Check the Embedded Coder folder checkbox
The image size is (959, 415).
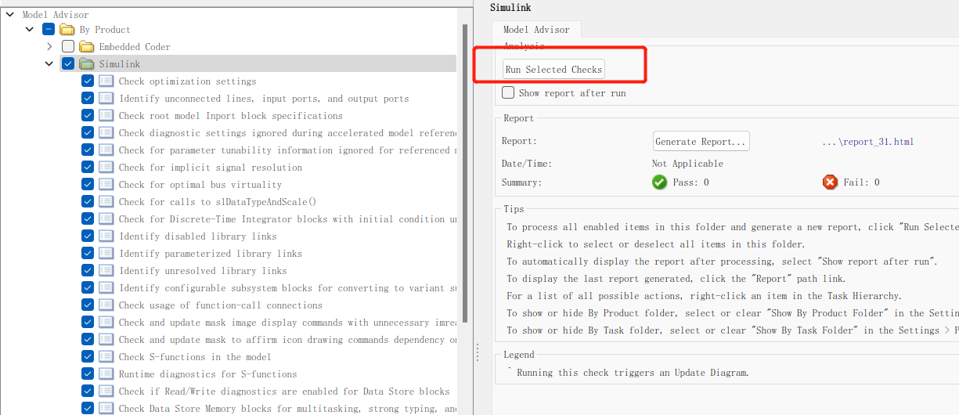coord(68,47)
